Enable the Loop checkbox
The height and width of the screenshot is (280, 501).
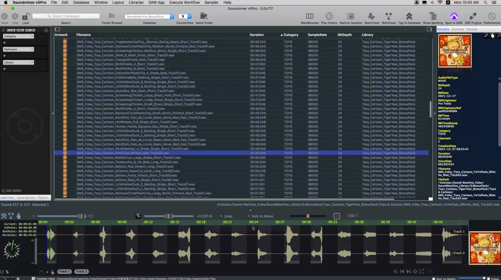point(221,216)
